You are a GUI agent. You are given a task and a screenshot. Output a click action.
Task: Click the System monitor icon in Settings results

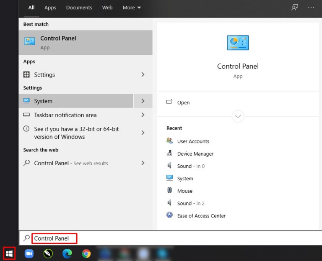[26, 100]
